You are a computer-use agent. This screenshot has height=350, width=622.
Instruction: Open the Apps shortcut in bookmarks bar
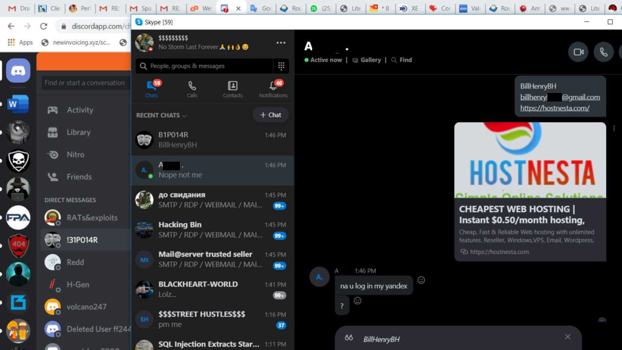point(21,42)
